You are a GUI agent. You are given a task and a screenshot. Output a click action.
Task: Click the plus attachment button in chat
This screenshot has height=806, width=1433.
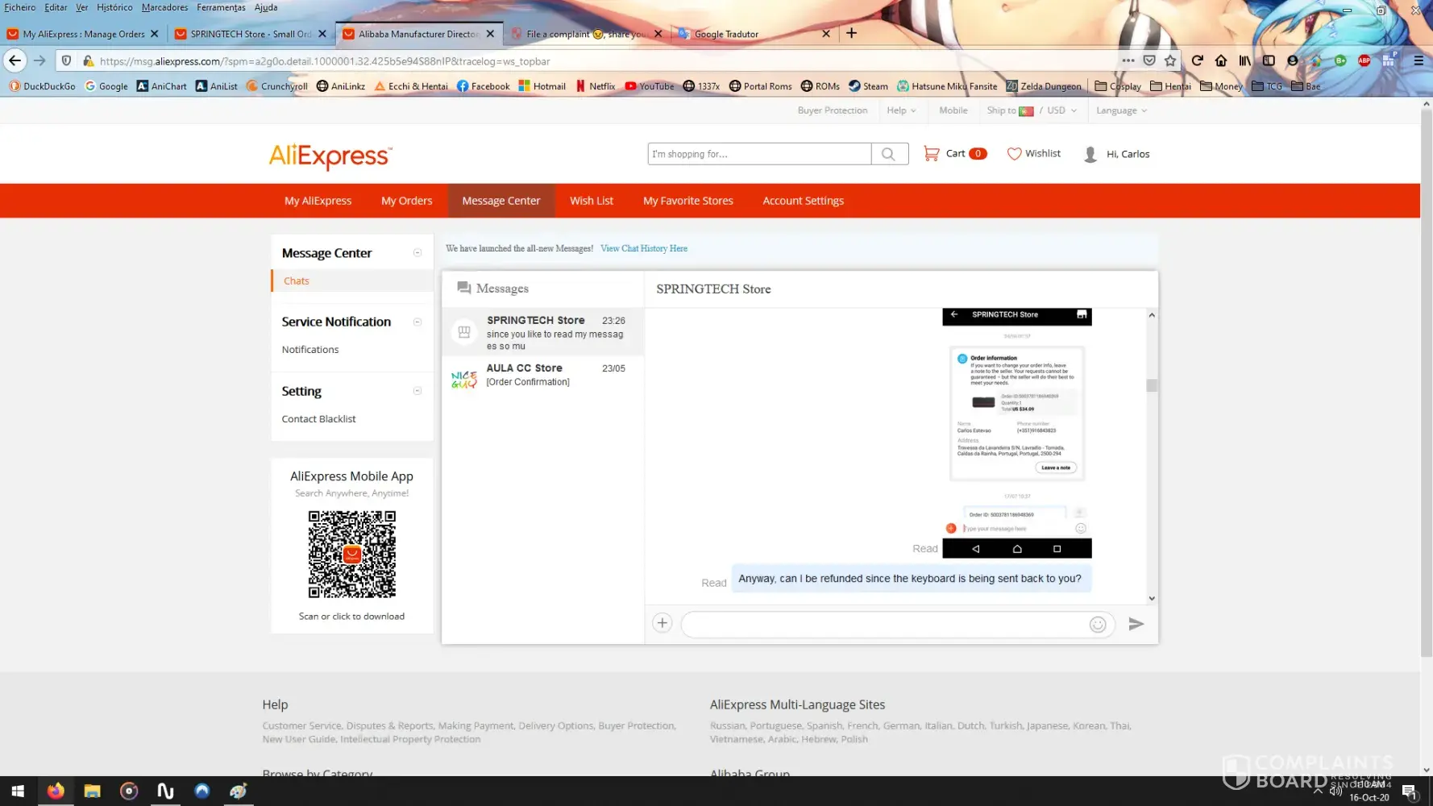click(662, 623)
